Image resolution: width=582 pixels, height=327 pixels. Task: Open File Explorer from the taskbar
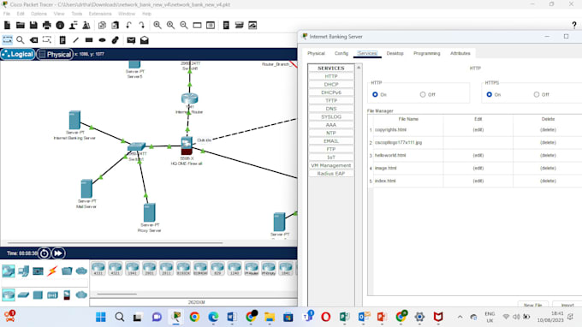pos(270,317)
